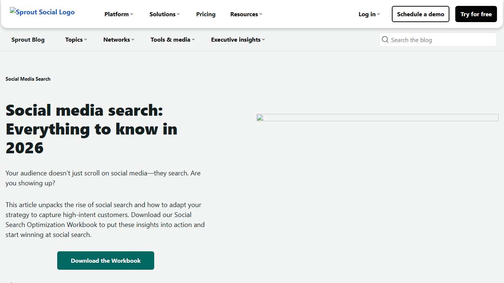Open the Log in dropdown
The height and width of the screenshot is (283, 504).
[x=369, y=14]
